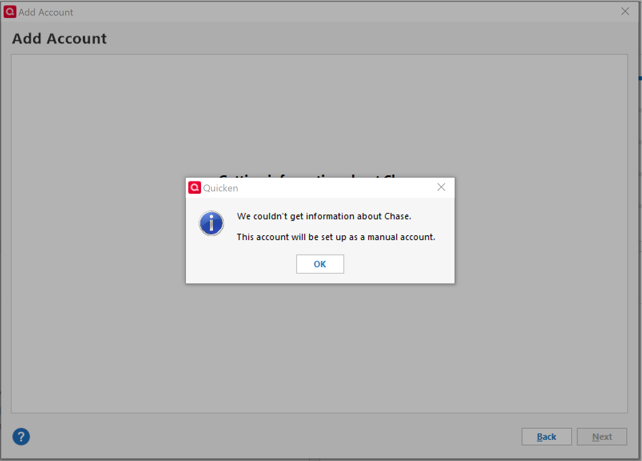Open help with the blue question mark icon
The image size is (642, 461).
[x=21, y=437]
